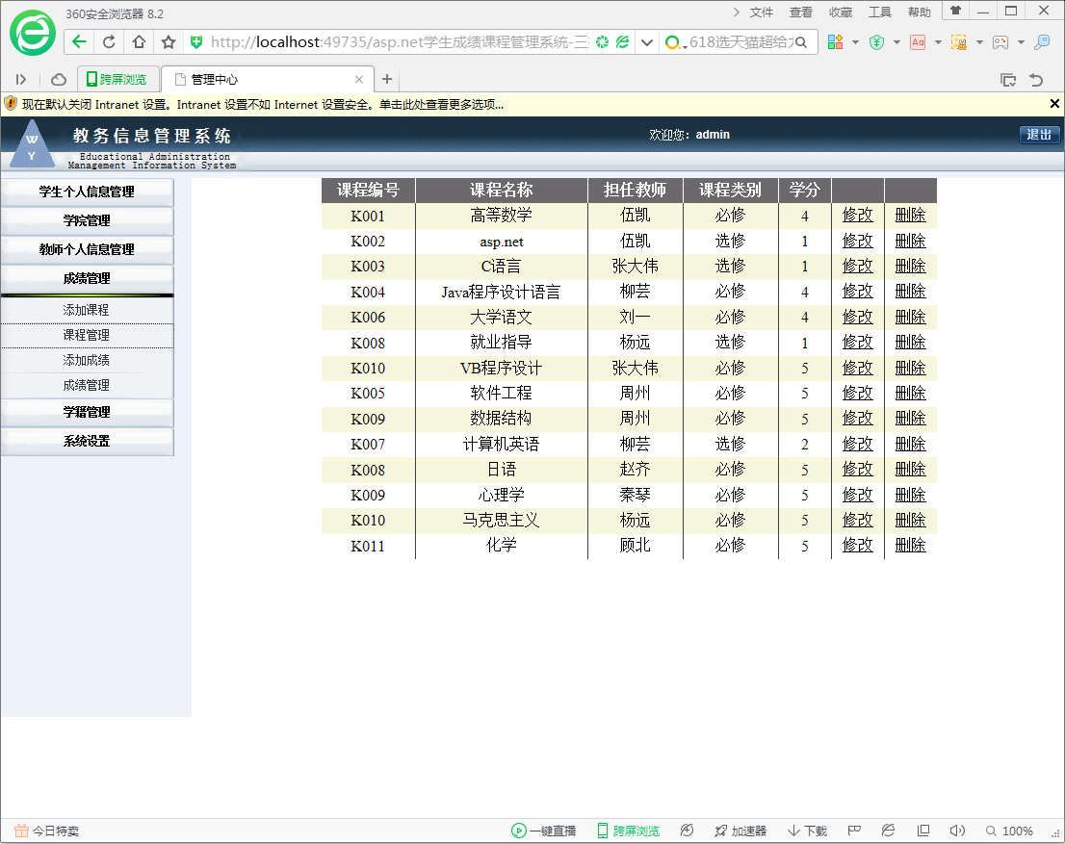Close the 管理中心 tab
The width and height of the screenshot is (1065, 844).
point(359,80)
